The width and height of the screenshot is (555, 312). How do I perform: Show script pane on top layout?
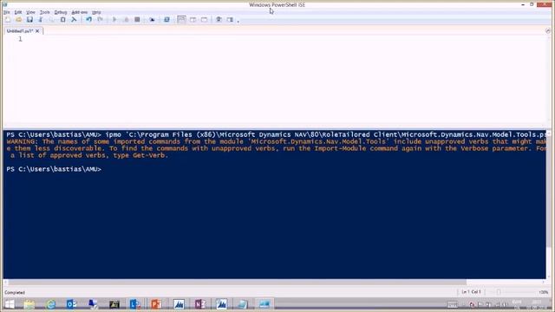[181, 20]
